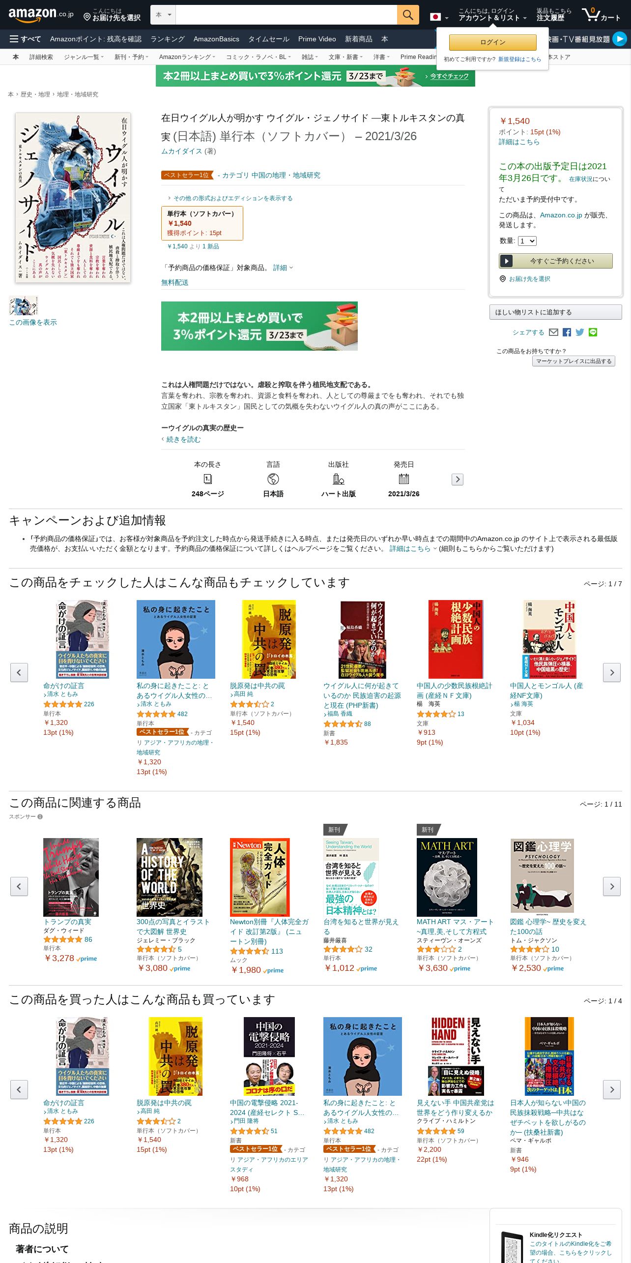
Task: Open the コミック・ラノベ・BL submenu tab
Action: pos(258,57)
